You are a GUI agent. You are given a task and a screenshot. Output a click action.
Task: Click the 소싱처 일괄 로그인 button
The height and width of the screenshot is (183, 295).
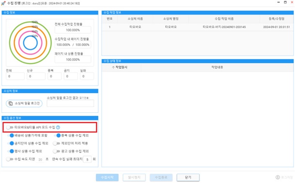click(x=24, y=104)
